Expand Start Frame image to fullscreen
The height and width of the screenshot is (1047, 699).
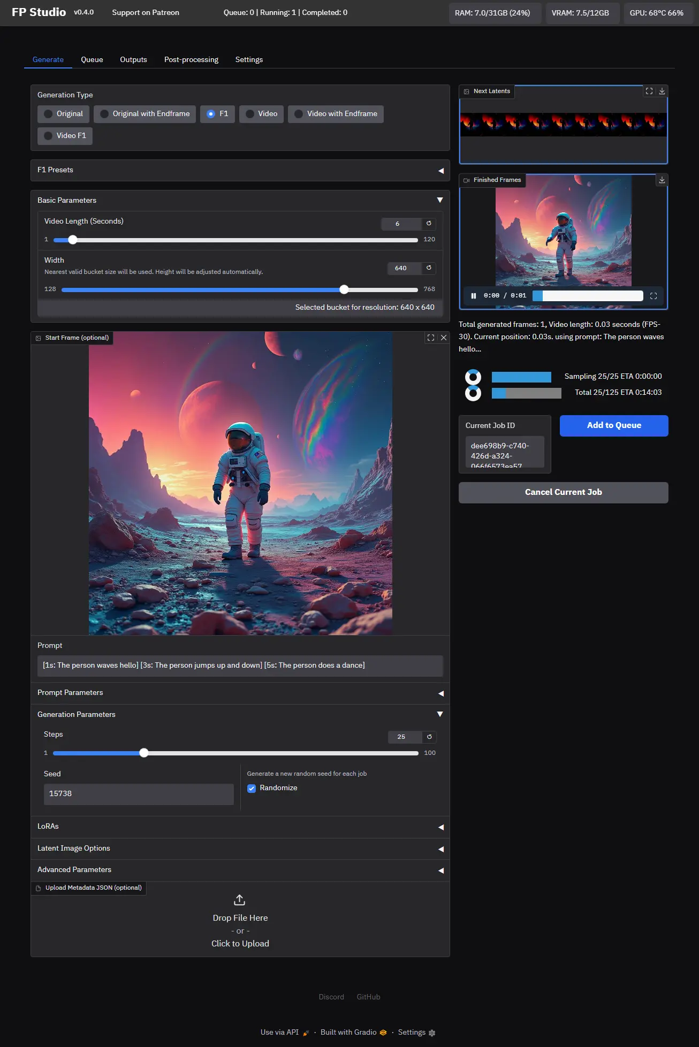[431, 338]
